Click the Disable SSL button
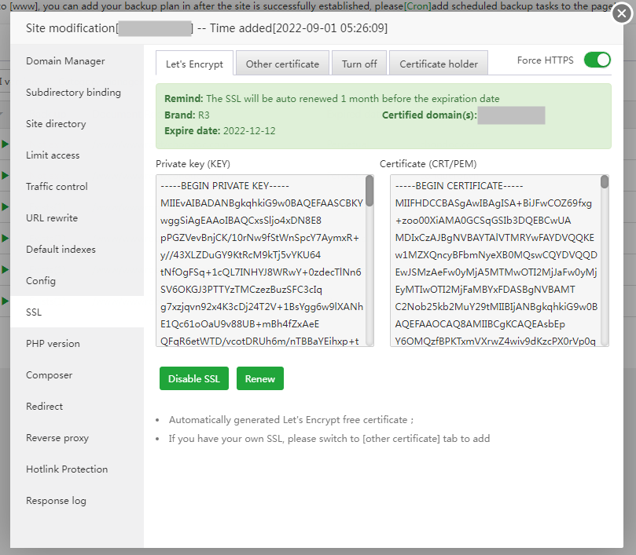636x555 pixels. pyautogui.click(x=193, y=378)
